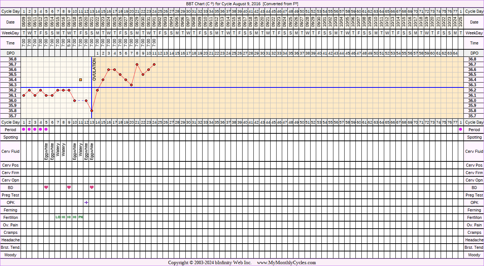Click the left Cerv Fluid row label
This screenshot has height=266, width=484.
click(x=11, y=151)
